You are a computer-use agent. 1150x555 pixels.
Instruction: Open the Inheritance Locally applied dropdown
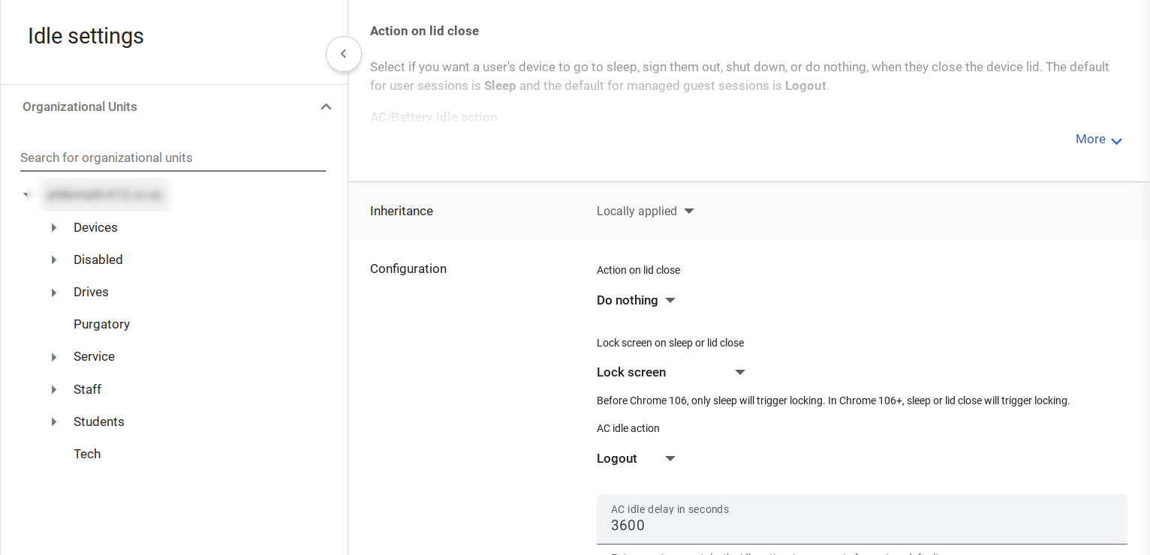646,211
